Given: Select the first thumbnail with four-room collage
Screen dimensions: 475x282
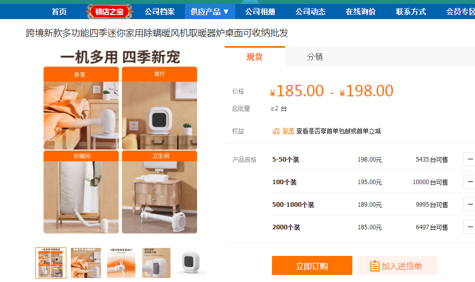Looking at the screenshot, I should [51, 263].
